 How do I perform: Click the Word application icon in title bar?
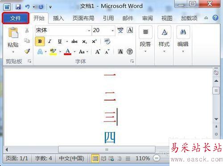coord(7,7)
